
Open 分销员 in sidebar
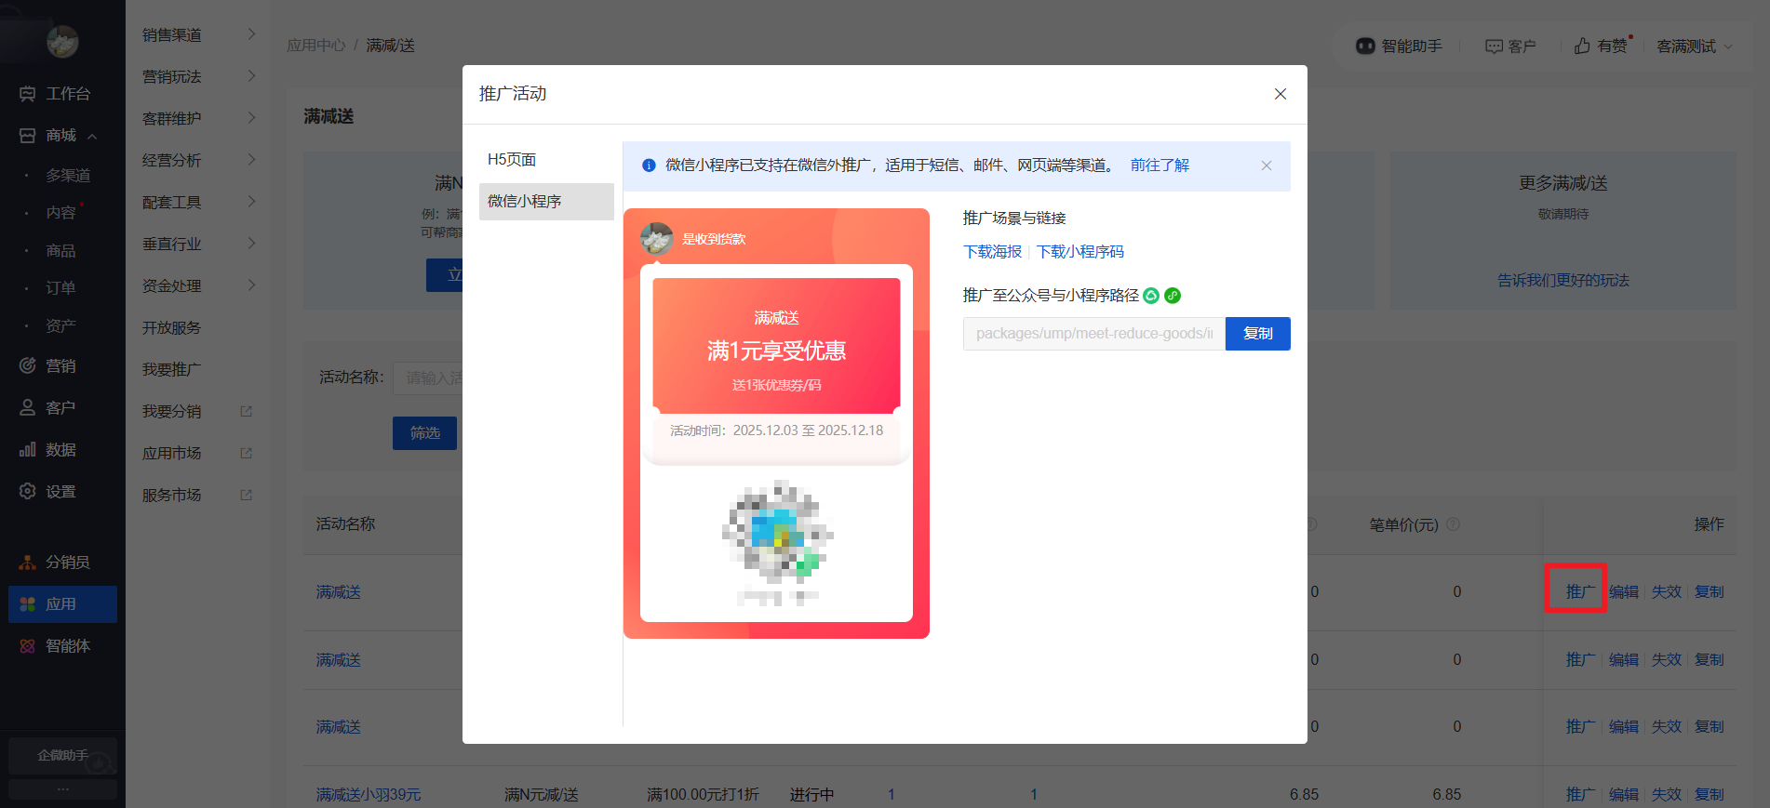point(61,563)
